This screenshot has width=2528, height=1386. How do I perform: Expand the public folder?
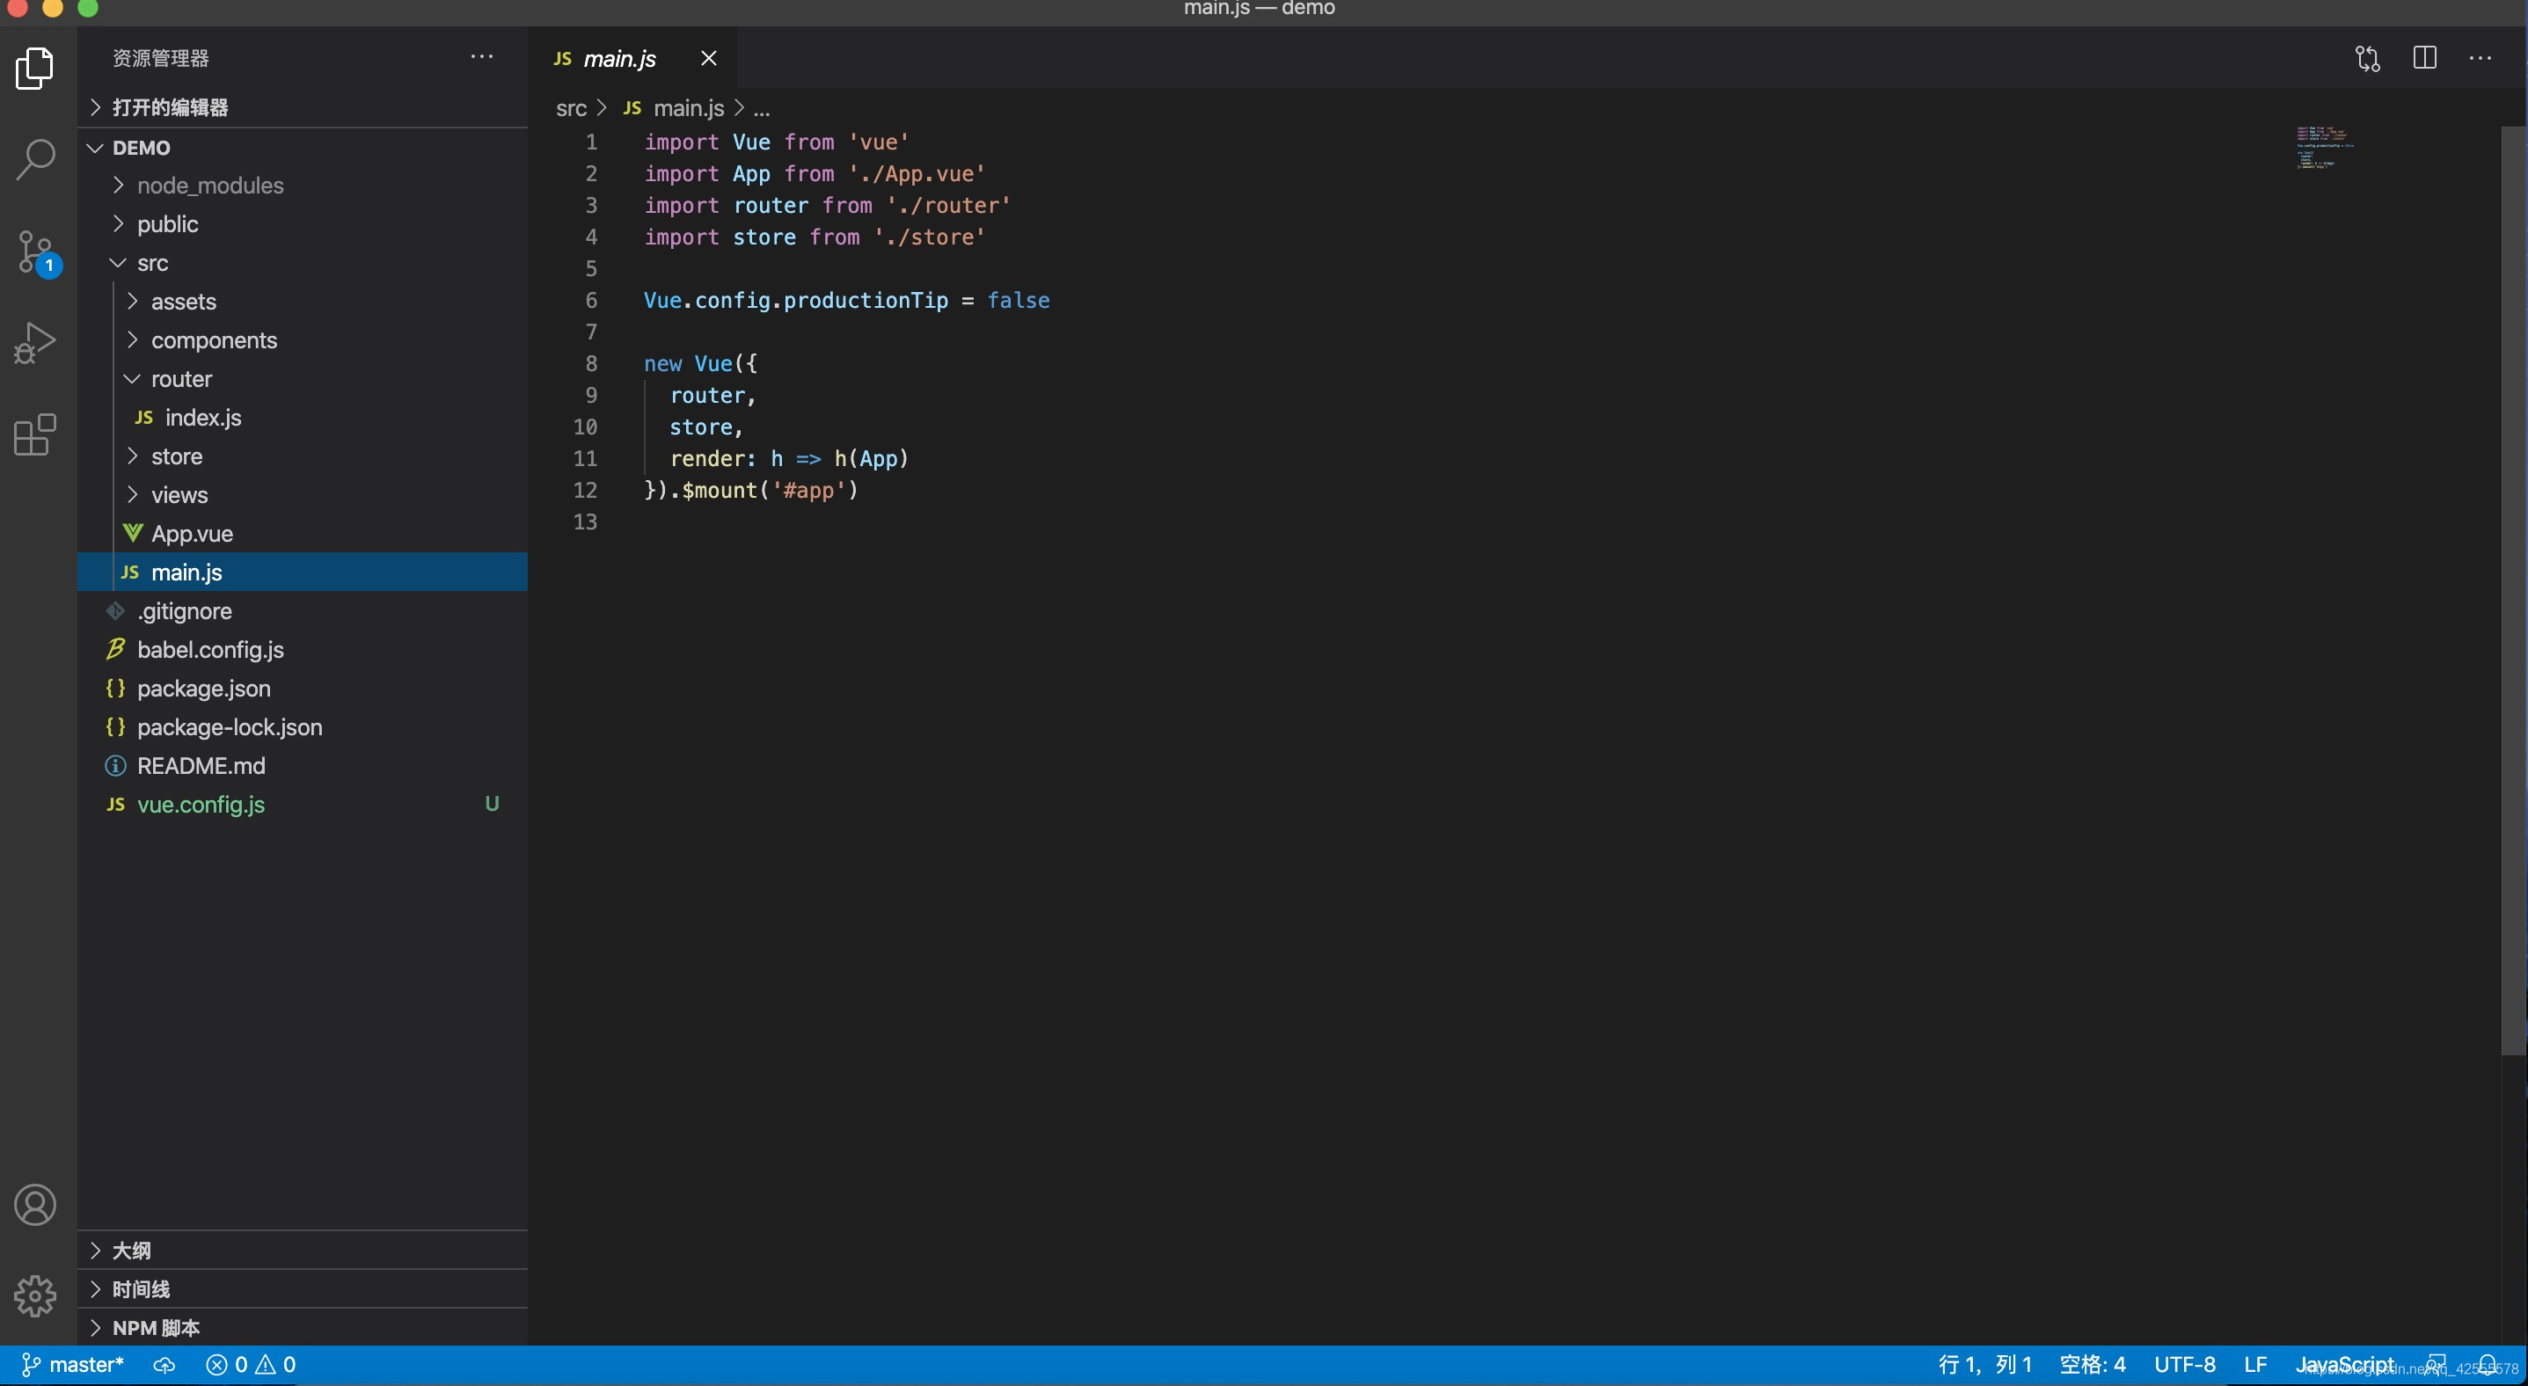click(x=303, y=223)
